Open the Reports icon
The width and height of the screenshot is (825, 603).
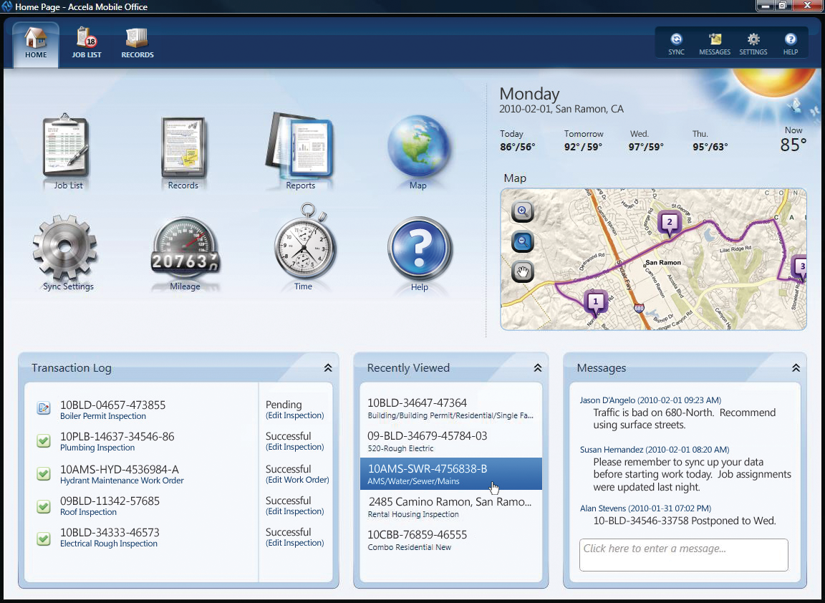click(300, 147)
